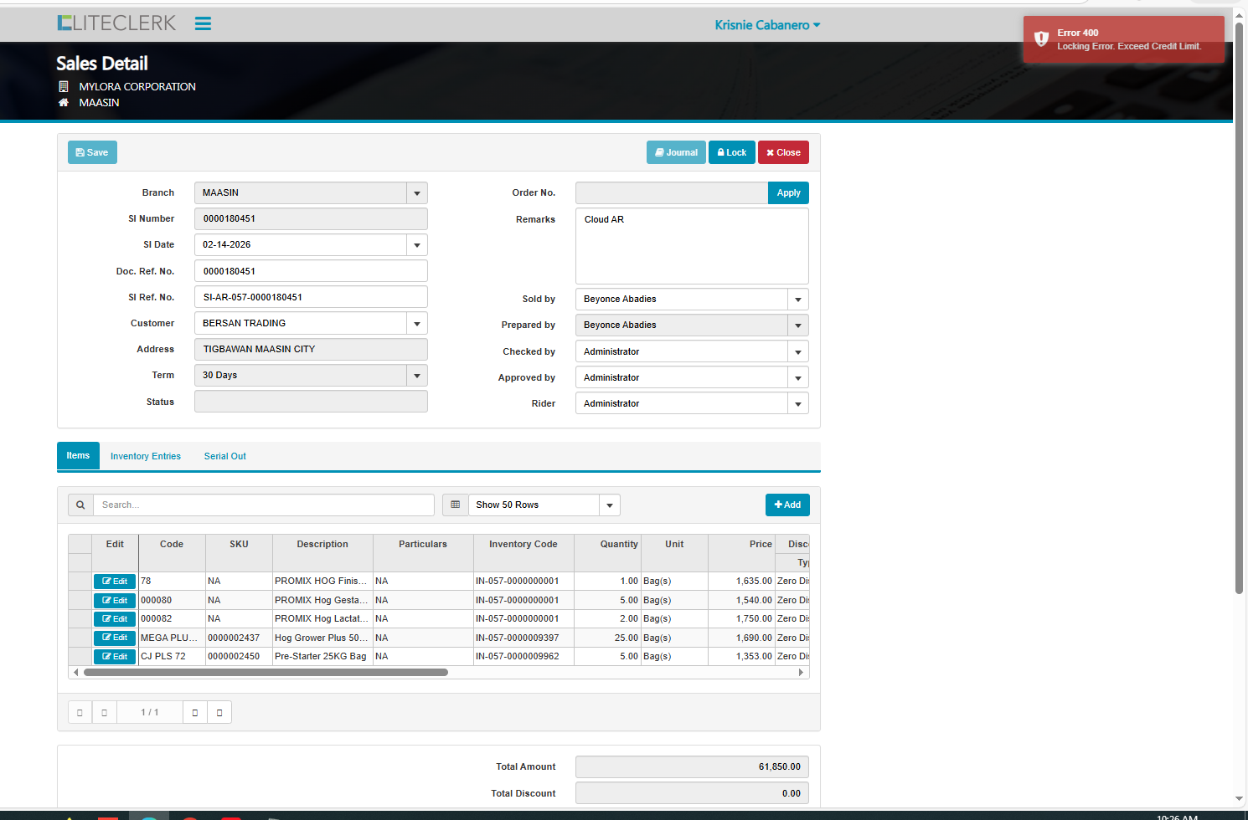Open the SI Date picker dropdown
The width and height of the screenshot is (1248, 820).
[417, 245]
